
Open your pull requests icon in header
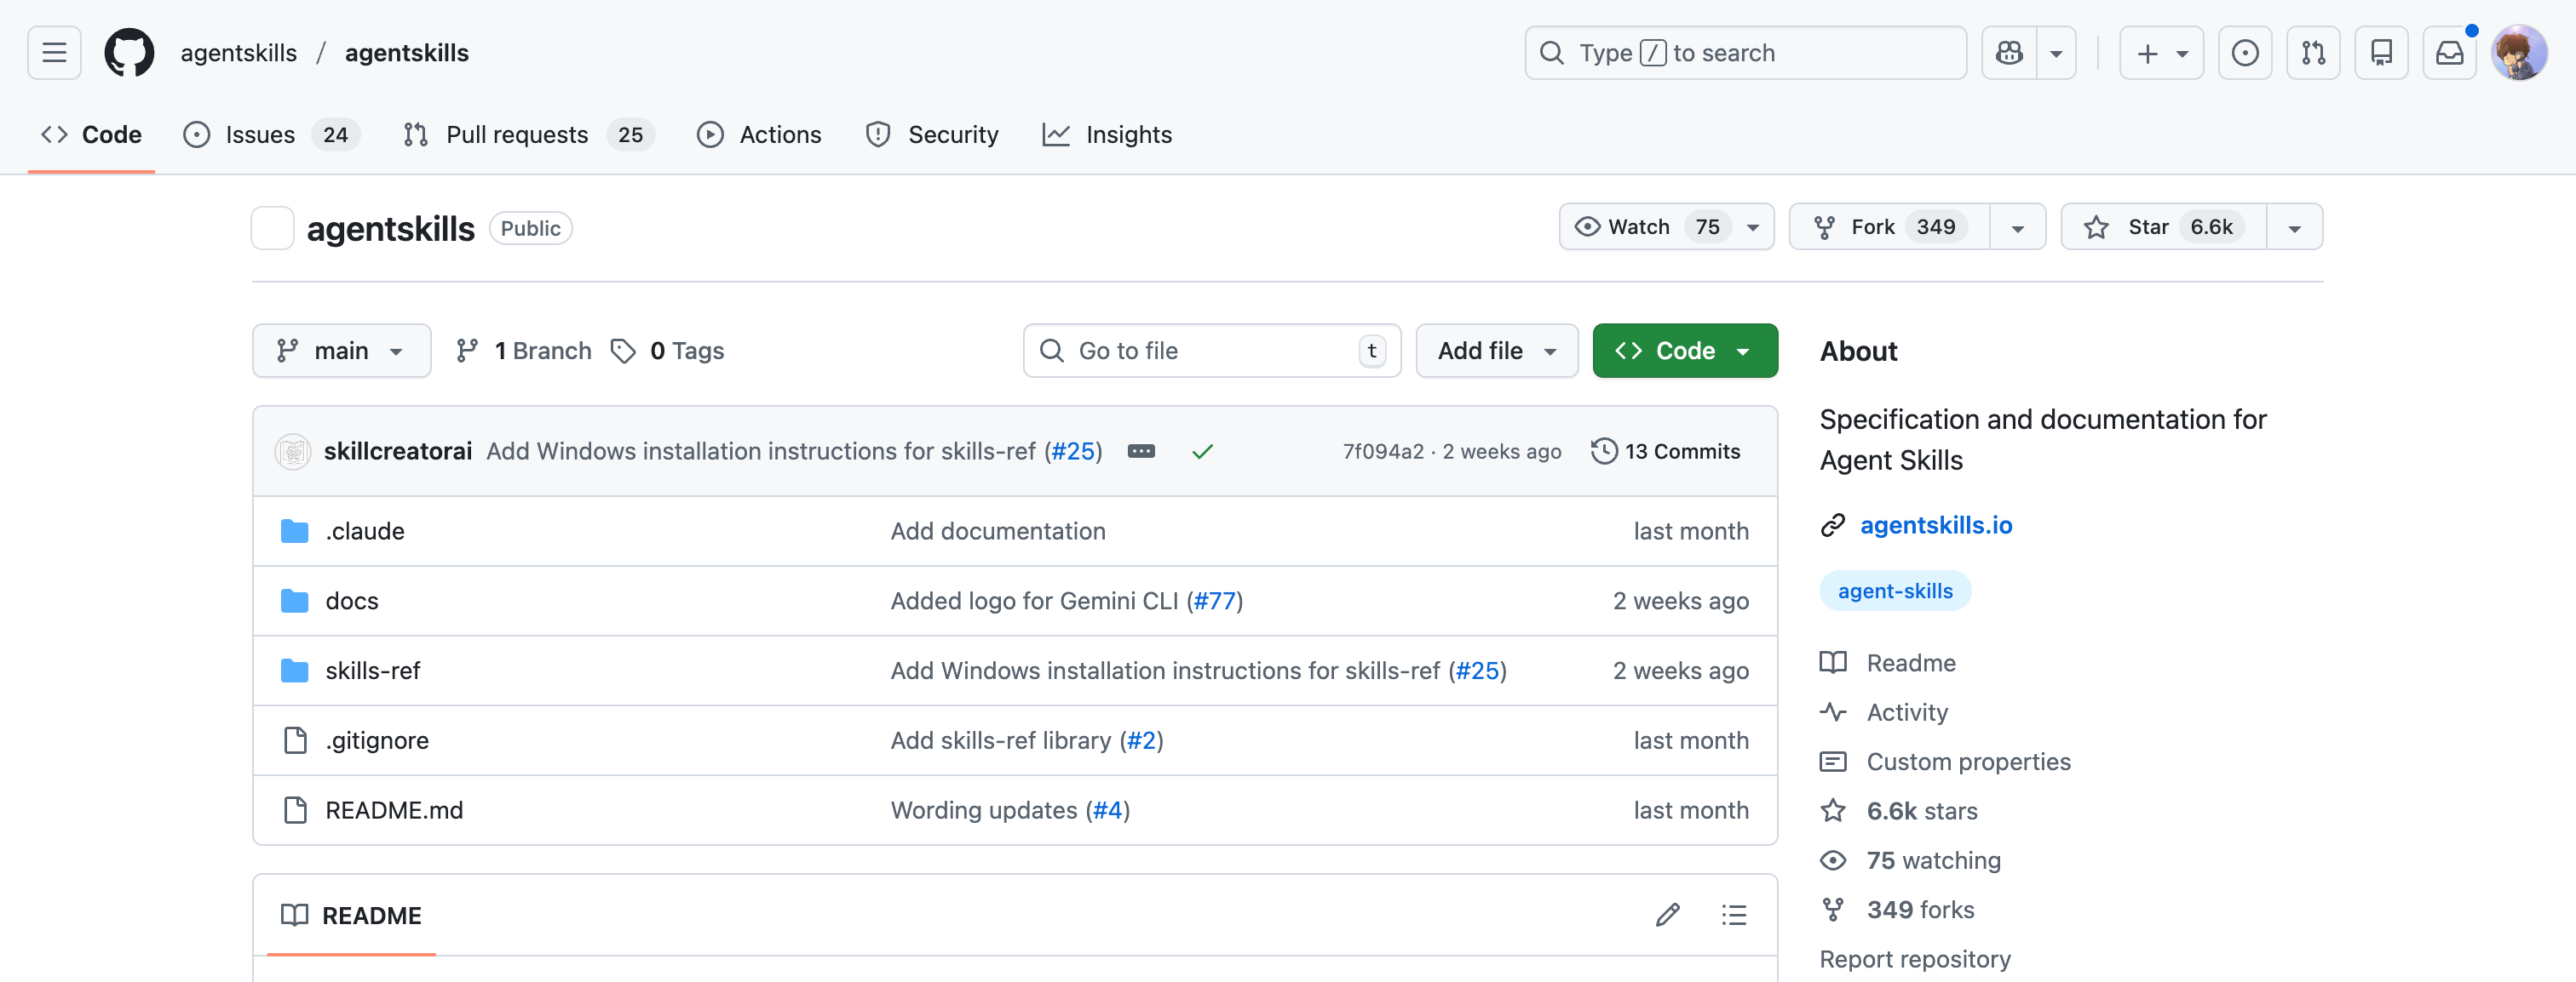tap(2313, 53)
